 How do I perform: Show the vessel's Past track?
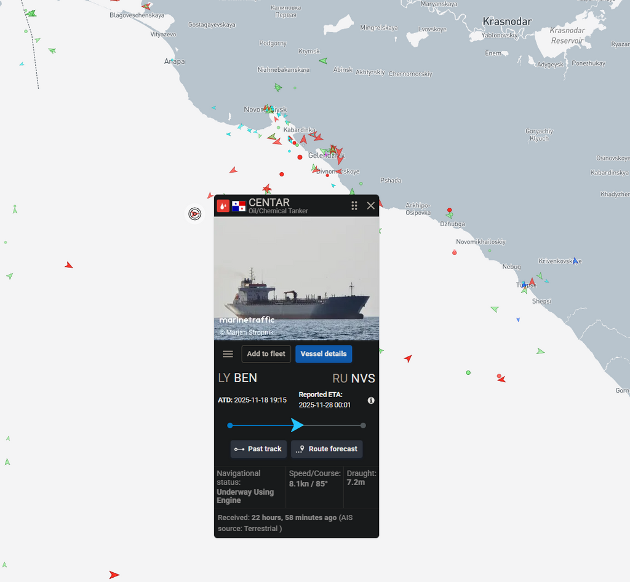pos(258,449)
